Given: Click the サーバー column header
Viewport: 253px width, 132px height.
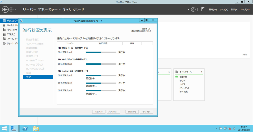Looking at the screenshot, I should [x=70, y=43].
